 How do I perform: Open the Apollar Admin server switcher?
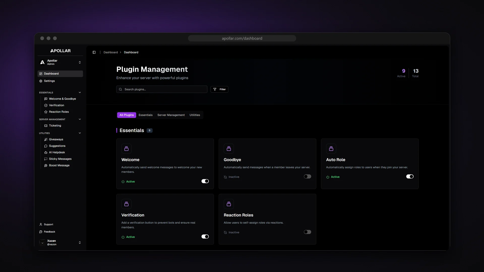(60, 62)
